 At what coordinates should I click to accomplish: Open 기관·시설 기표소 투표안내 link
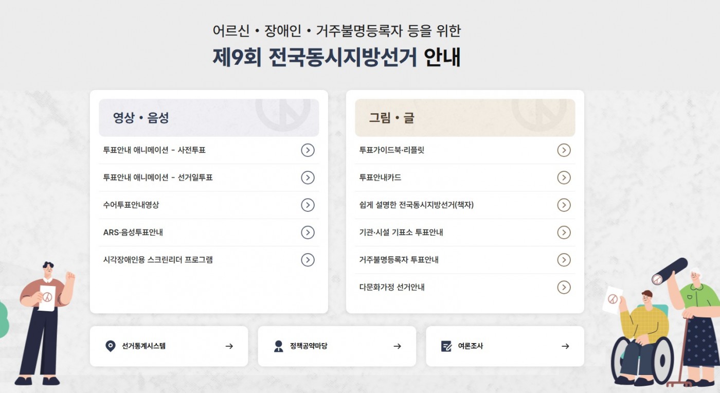465,233
